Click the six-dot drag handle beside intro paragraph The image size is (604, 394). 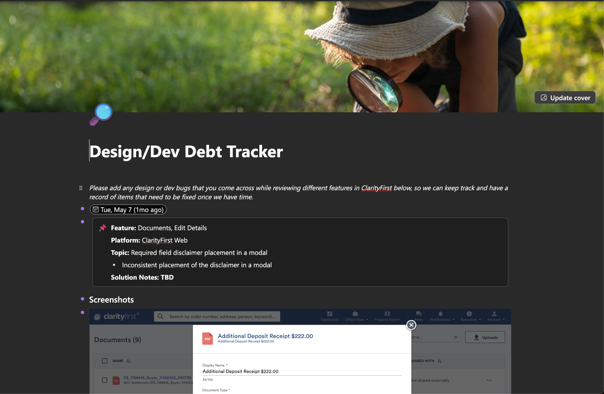[81, 188]
